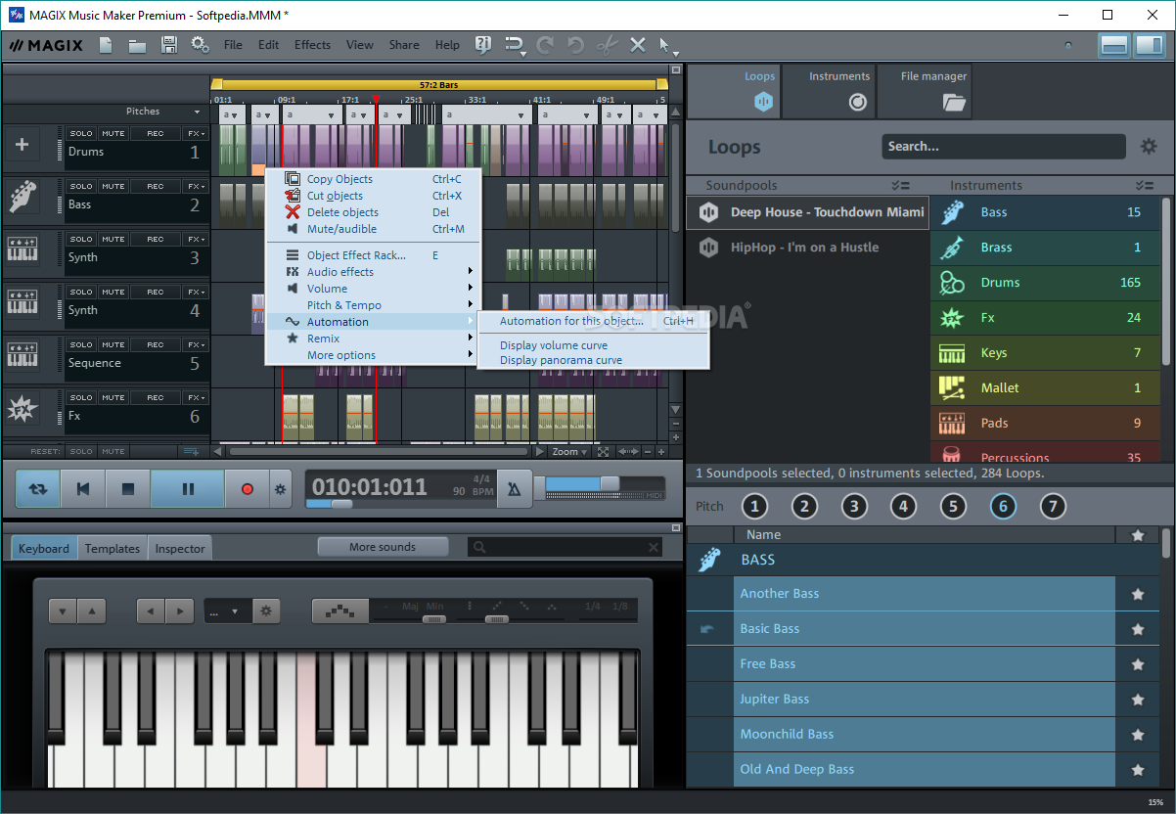Click the 57:2 Bars range marker
1176x814 pixels.
pos(438,85)
